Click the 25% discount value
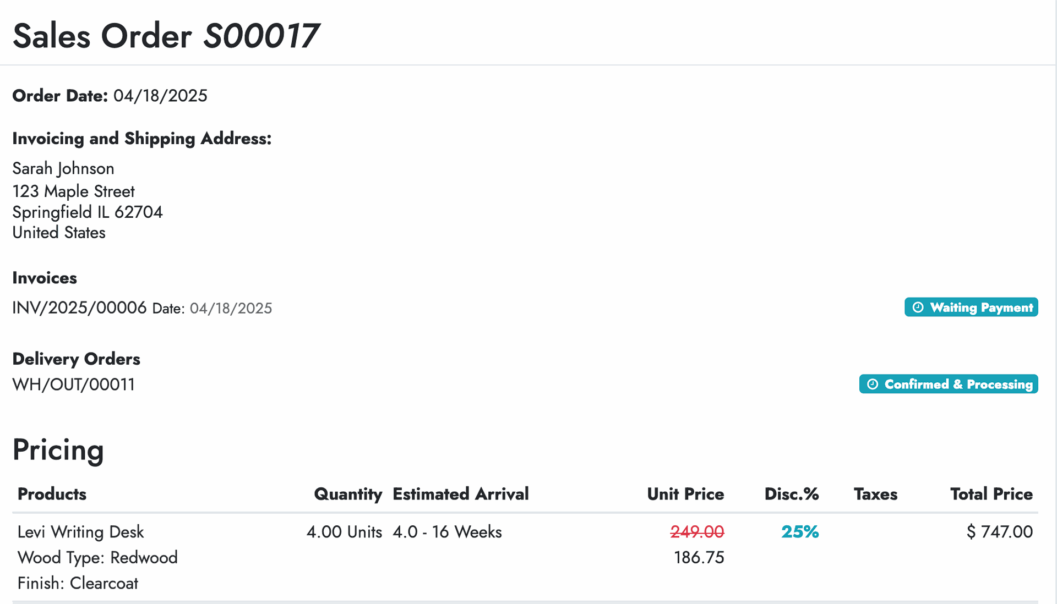The image size is (1057, 604). 800,532
